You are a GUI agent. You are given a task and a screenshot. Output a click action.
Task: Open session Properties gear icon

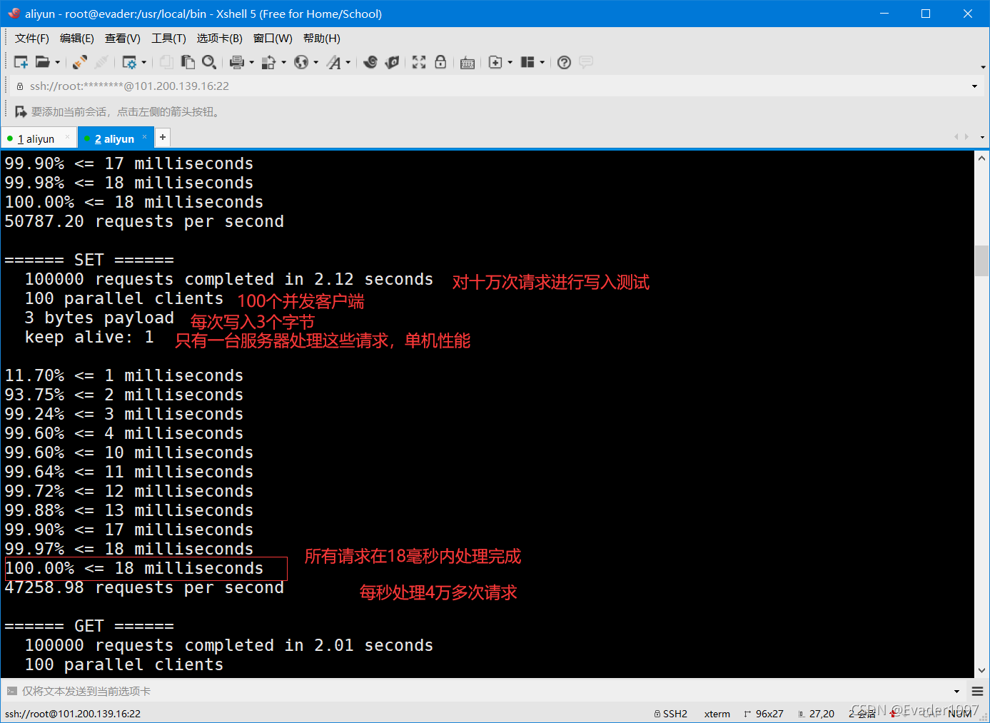(x=129, y=62)
